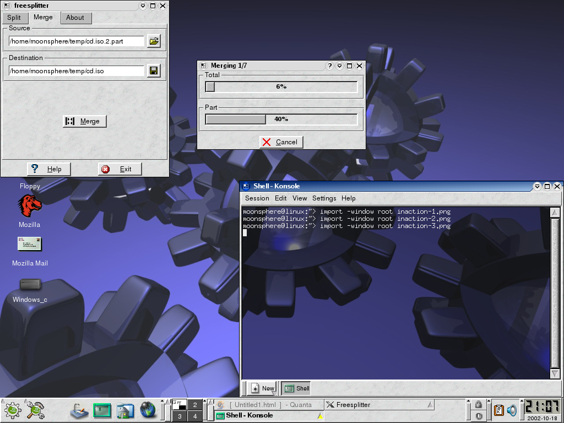Click the logout power icon in panel
The image size is (564, 423).
pyautogui.click(x=478, y=416)
